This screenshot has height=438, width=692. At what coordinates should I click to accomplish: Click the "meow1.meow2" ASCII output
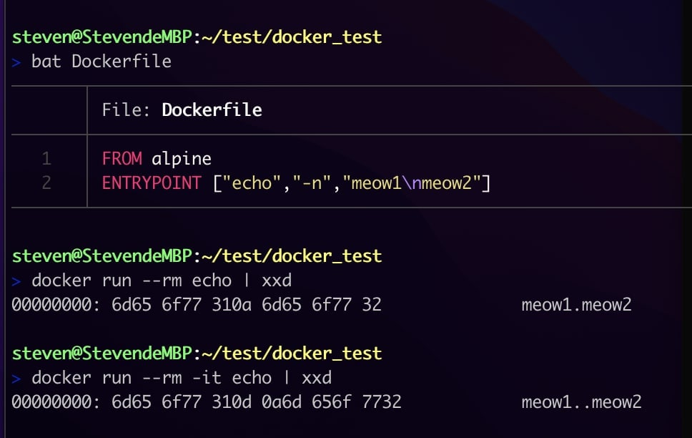(x=576, y=305)
